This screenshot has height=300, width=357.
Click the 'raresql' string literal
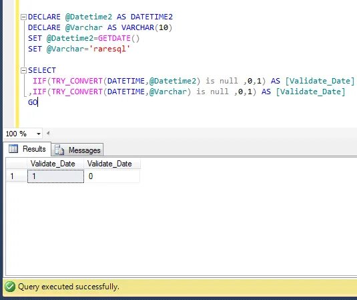click(109, 49)
